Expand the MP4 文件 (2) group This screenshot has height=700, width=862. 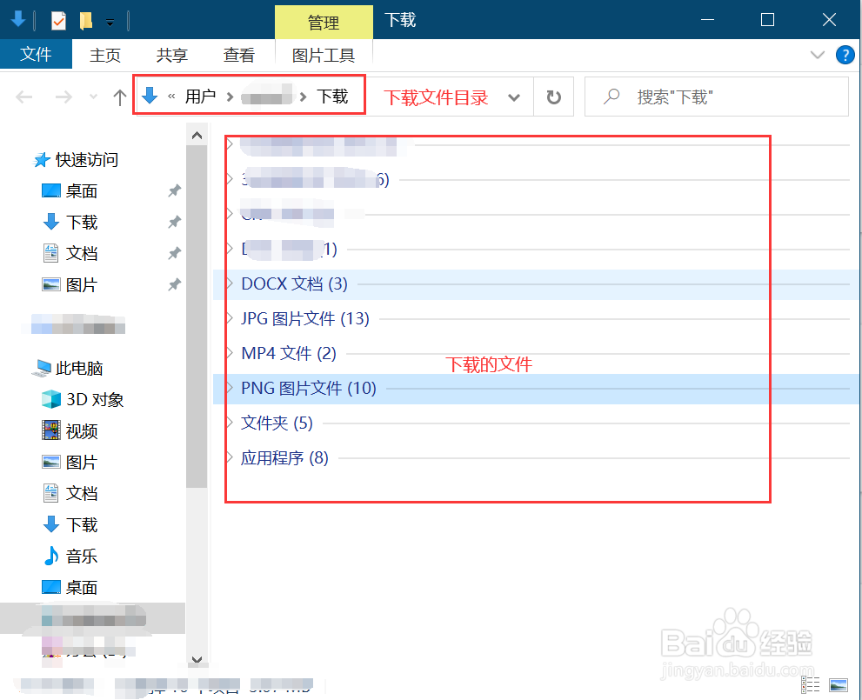point(230,353)
